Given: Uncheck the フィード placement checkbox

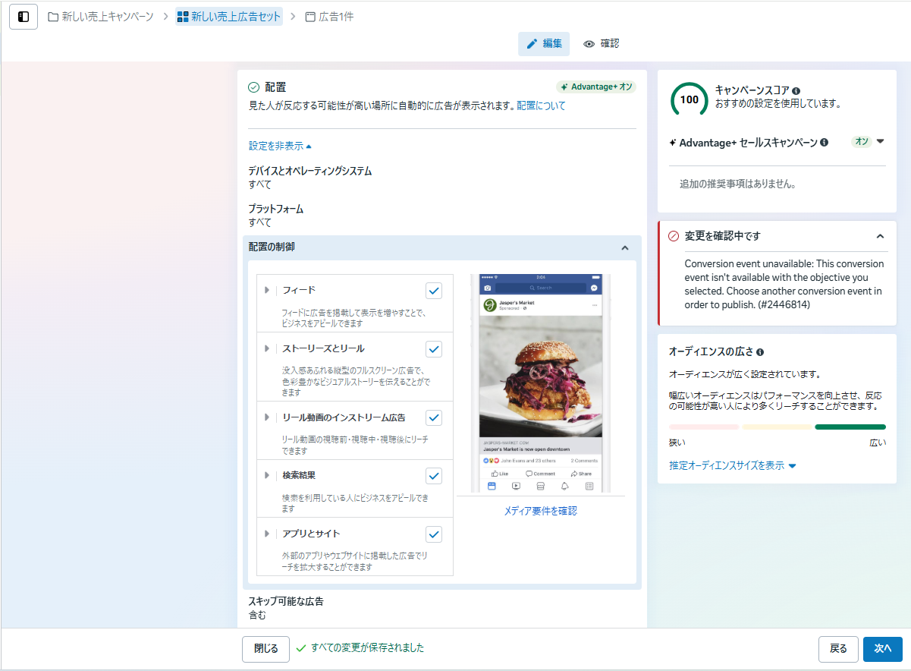Looking at the screenshot, I should [434, 291].
